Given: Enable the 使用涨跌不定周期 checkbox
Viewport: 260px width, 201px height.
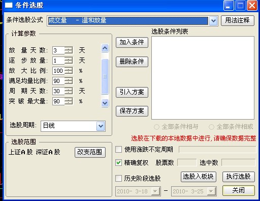Looking at the screenshot, I should (118, 150).
